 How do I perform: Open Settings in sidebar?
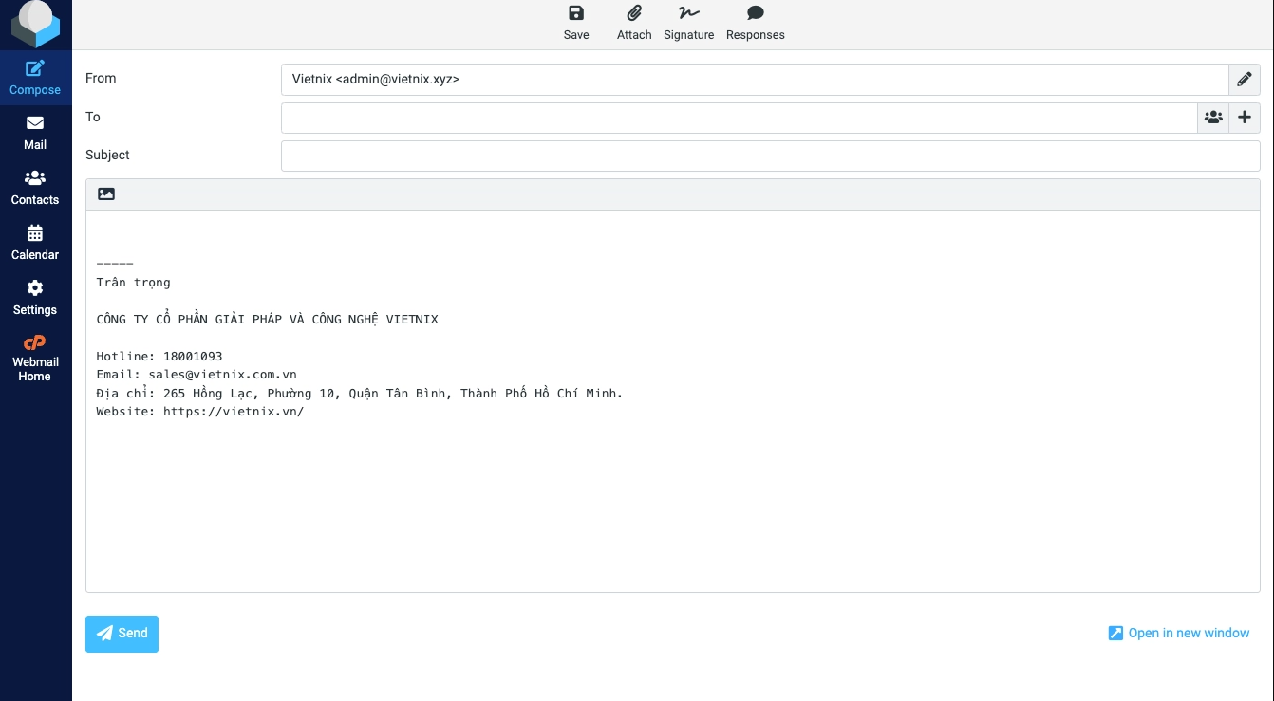pos(35,298)
